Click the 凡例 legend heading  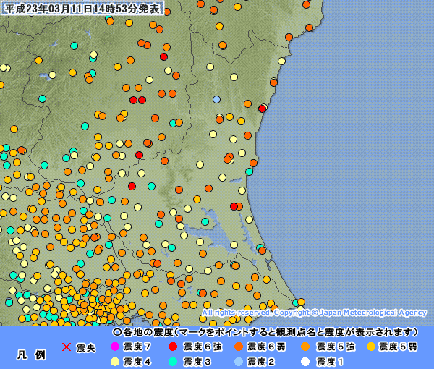pos(31,355)
